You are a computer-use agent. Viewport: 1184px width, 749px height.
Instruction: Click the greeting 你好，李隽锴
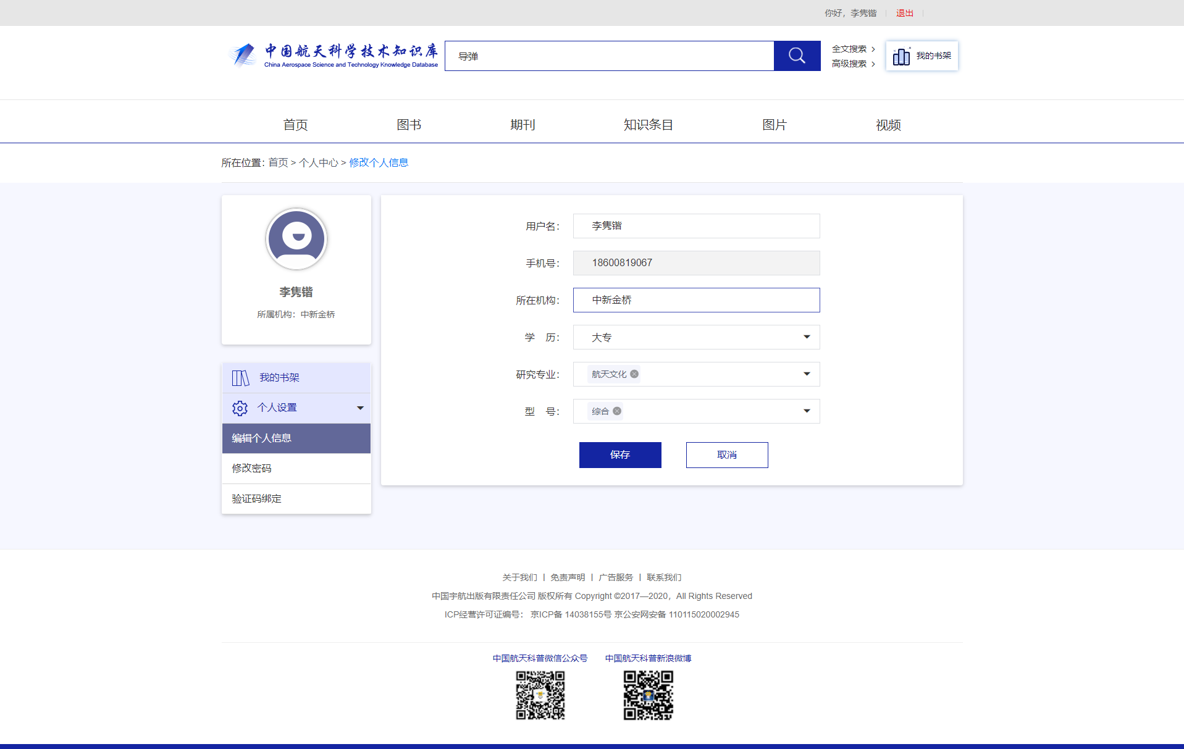click(850, 13)
